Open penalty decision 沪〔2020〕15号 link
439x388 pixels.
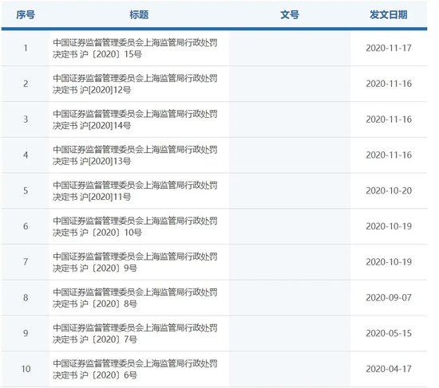[x=135, y=49]
